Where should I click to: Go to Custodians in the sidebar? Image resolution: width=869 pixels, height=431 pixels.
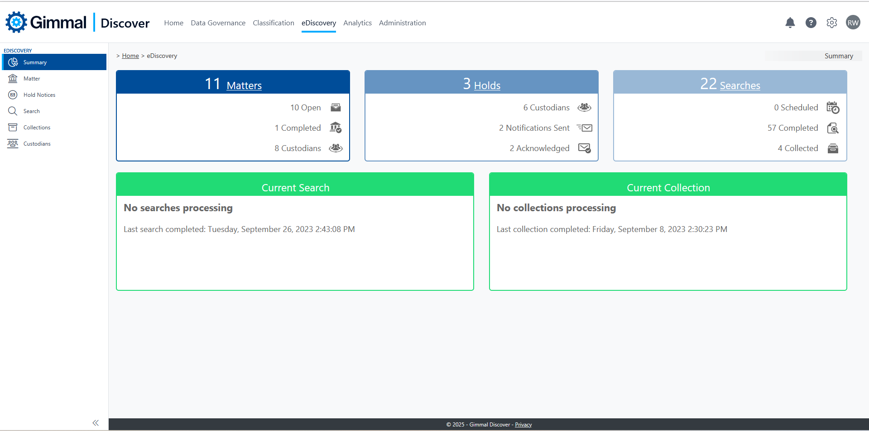37,144
